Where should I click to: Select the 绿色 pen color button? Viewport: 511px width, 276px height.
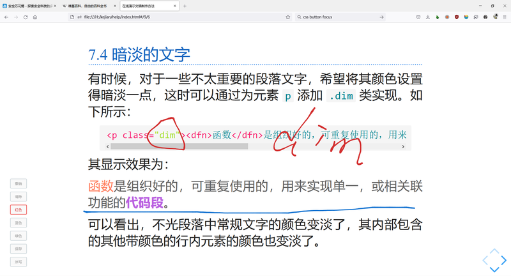click(19, 236)
